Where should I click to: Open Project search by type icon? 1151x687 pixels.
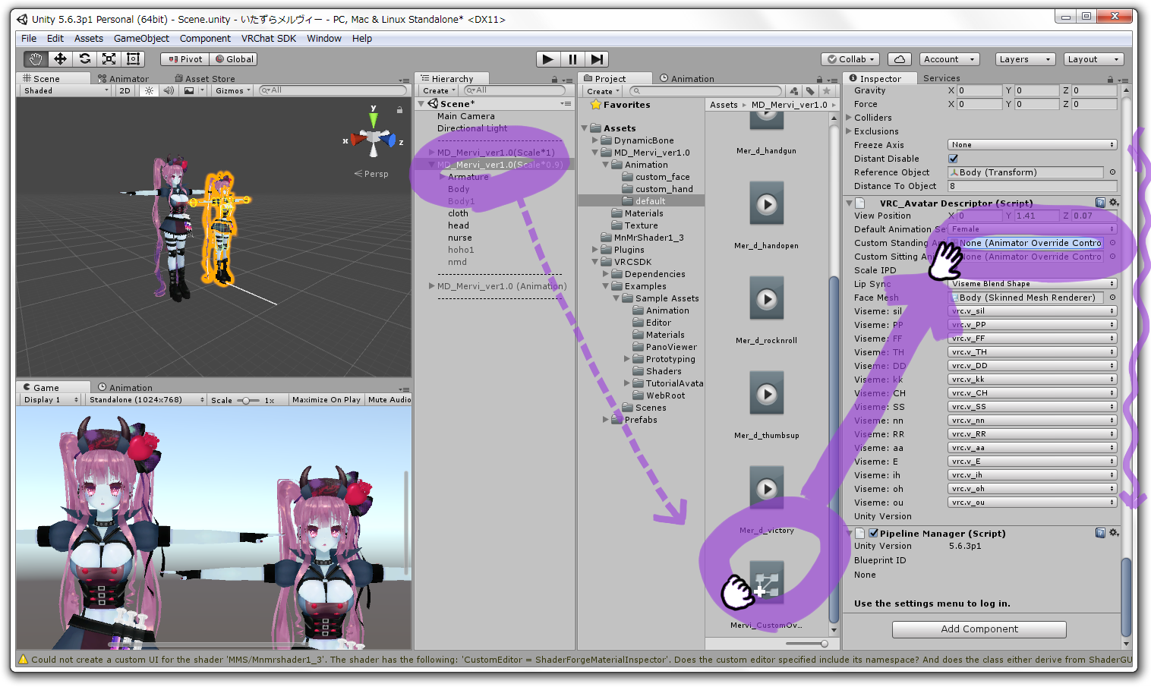click(x=793, y=91)
